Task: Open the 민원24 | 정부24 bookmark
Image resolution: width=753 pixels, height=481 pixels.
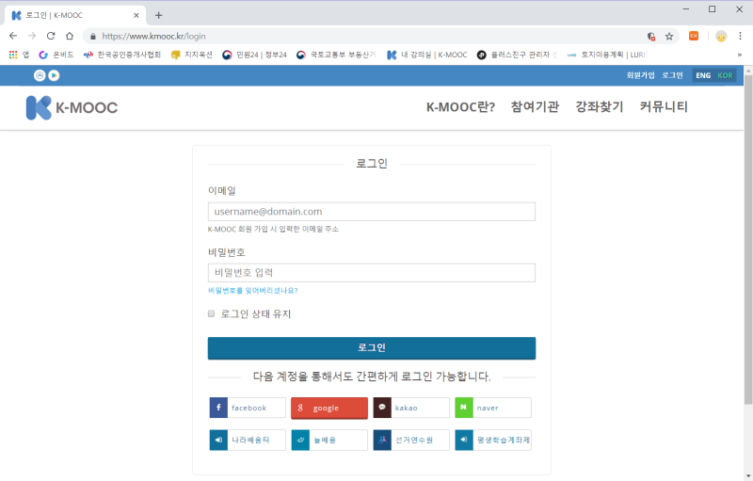Action: click(x=254, y=55)
